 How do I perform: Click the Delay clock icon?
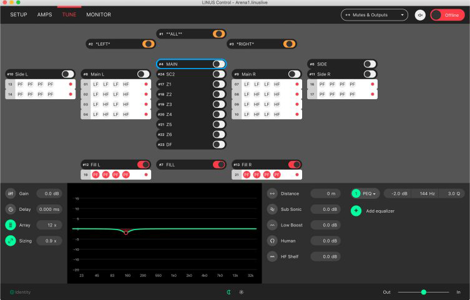pos(11,210)
